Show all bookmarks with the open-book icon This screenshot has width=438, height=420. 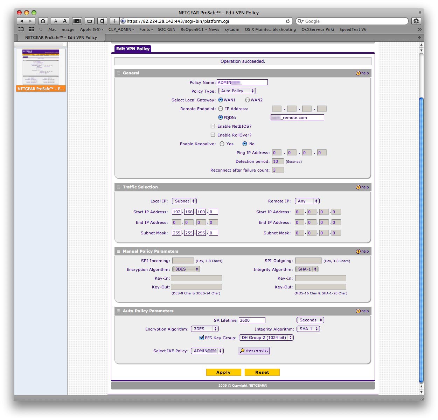[x=21, y=29]
